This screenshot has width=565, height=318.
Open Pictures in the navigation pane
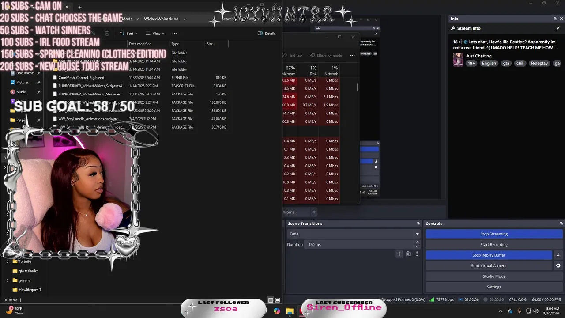pyautogui.click(x=23, y=82)
